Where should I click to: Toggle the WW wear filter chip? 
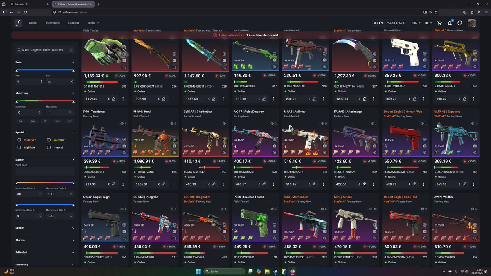pos(57,121)
